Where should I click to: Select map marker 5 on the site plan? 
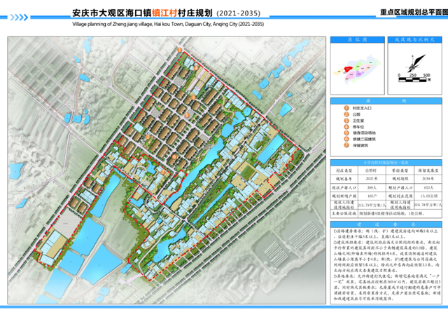pos(187,115)
